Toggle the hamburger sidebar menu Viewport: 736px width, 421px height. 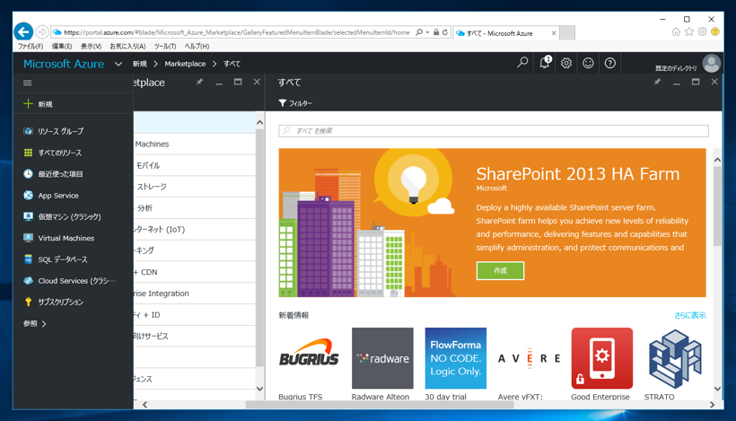(28, 83)
